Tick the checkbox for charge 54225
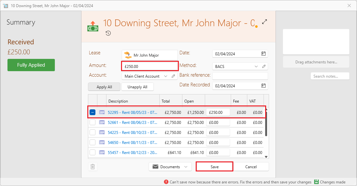Image resolution: width=357 pixels, height=186 pixels. (x=92, y=132)
